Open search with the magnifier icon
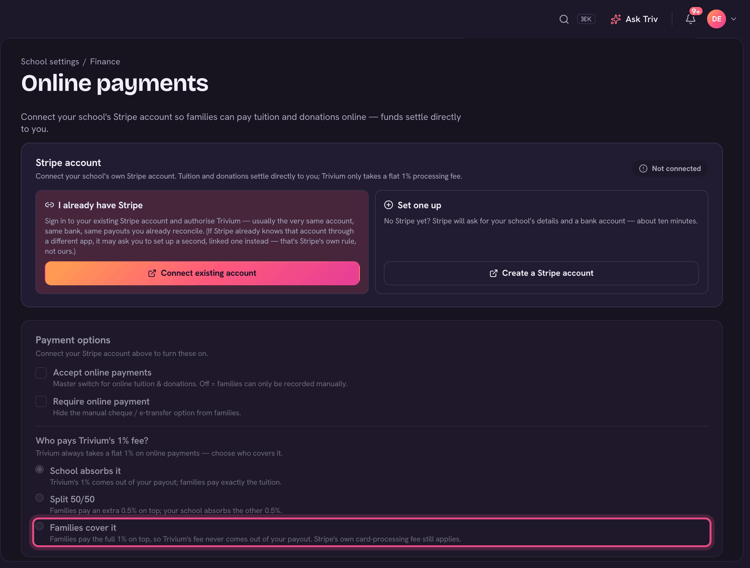Viewport: 750px width, 568px height. click(x=564, y=19)
